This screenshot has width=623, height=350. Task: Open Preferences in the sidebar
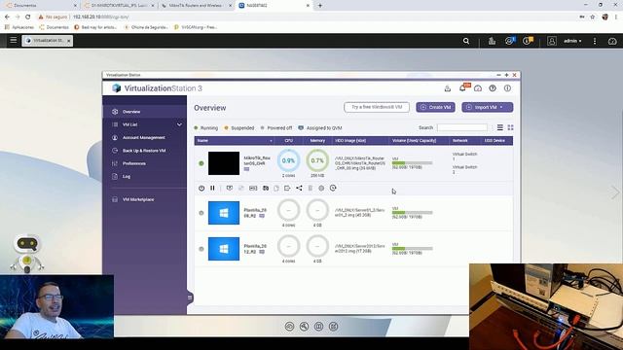point(145,163)
